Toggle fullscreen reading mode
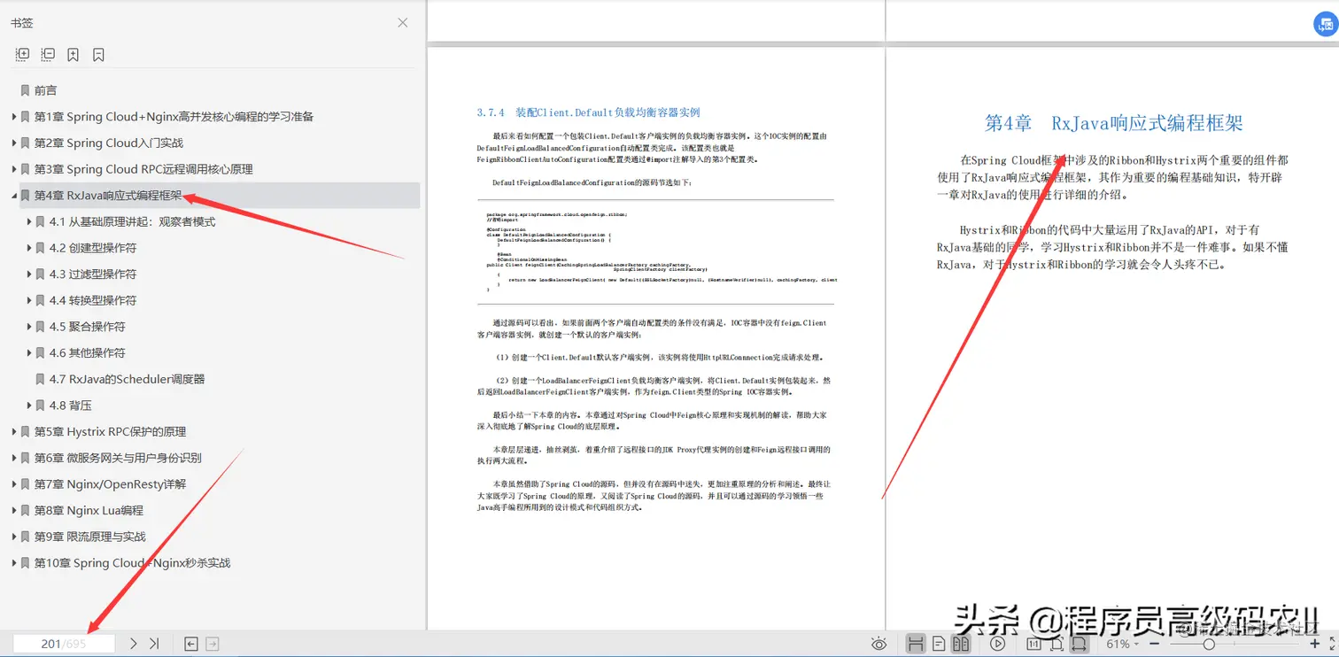This screenshot has height=657, width=1339. click(x=1333, y=644)
